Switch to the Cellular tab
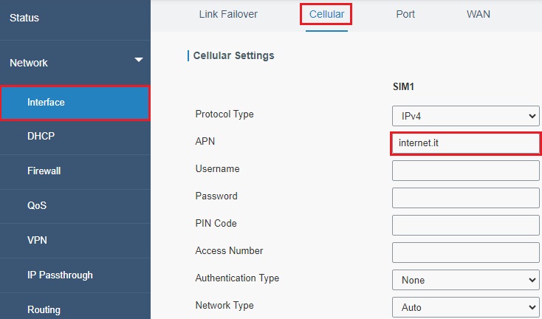 coord(326,14)
